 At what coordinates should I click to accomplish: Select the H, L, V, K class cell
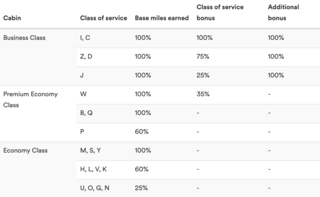tap(93, 169)
